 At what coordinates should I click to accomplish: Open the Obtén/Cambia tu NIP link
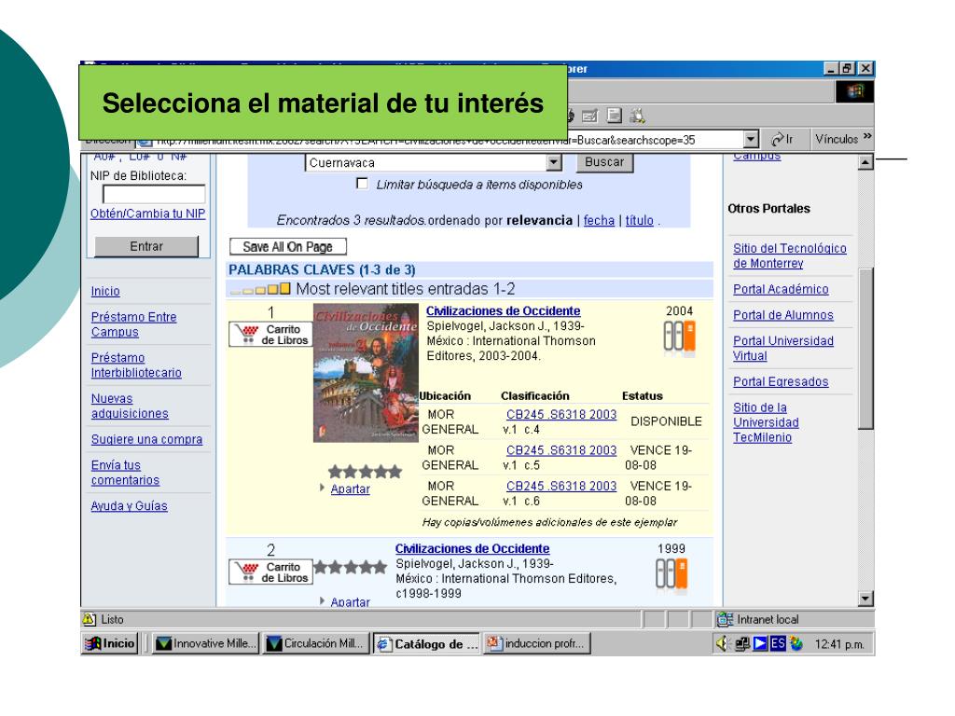148,213
